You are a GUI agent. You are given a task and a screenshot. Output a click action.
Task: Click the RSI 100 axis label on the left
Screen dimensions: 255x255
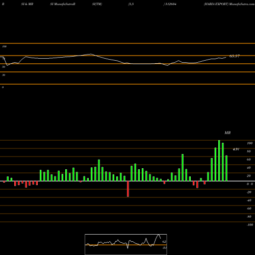coord(4,46)
